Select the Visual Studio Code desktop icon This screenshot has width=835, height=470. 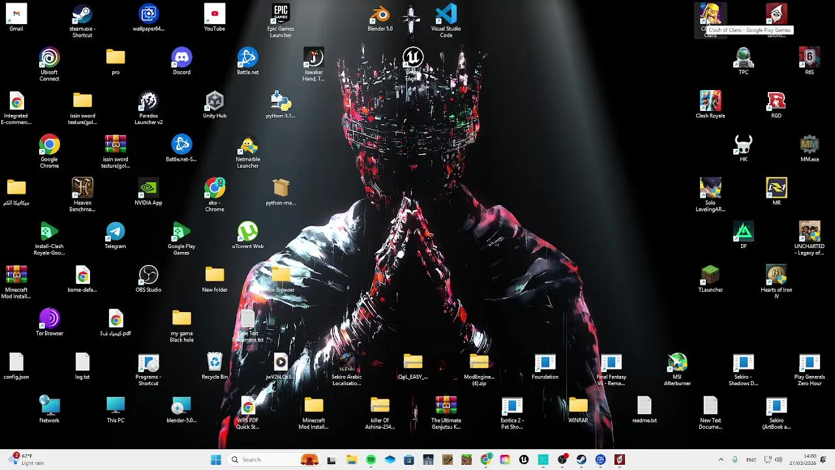coord(446,21)
